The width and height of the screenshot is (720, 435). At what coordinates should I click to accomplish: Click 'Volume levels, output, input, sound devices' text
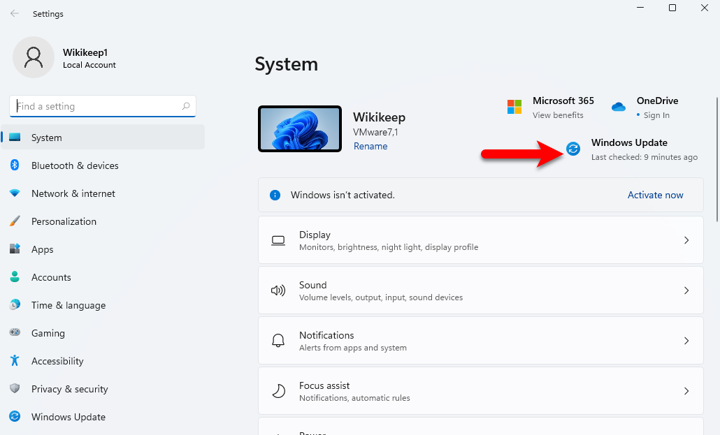381,297
